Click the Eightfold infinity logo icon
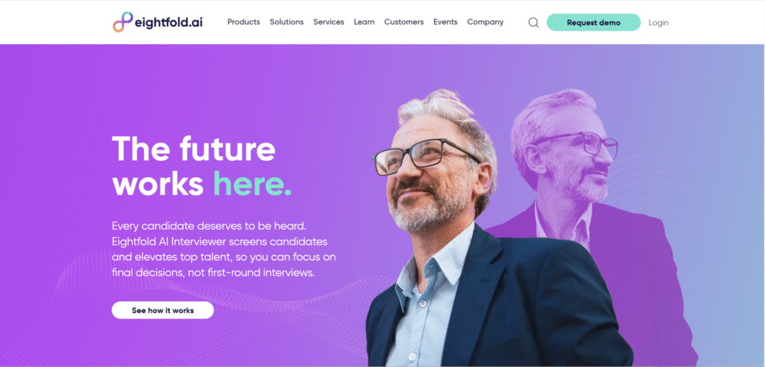Image resolution: width=765 pixels, height=367 pixels. [x=123, y=22]
